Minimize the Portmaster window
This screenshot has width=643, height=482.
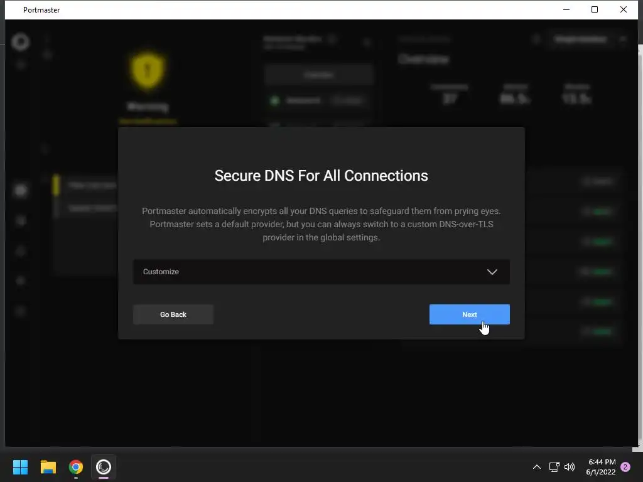coord(566,9)
